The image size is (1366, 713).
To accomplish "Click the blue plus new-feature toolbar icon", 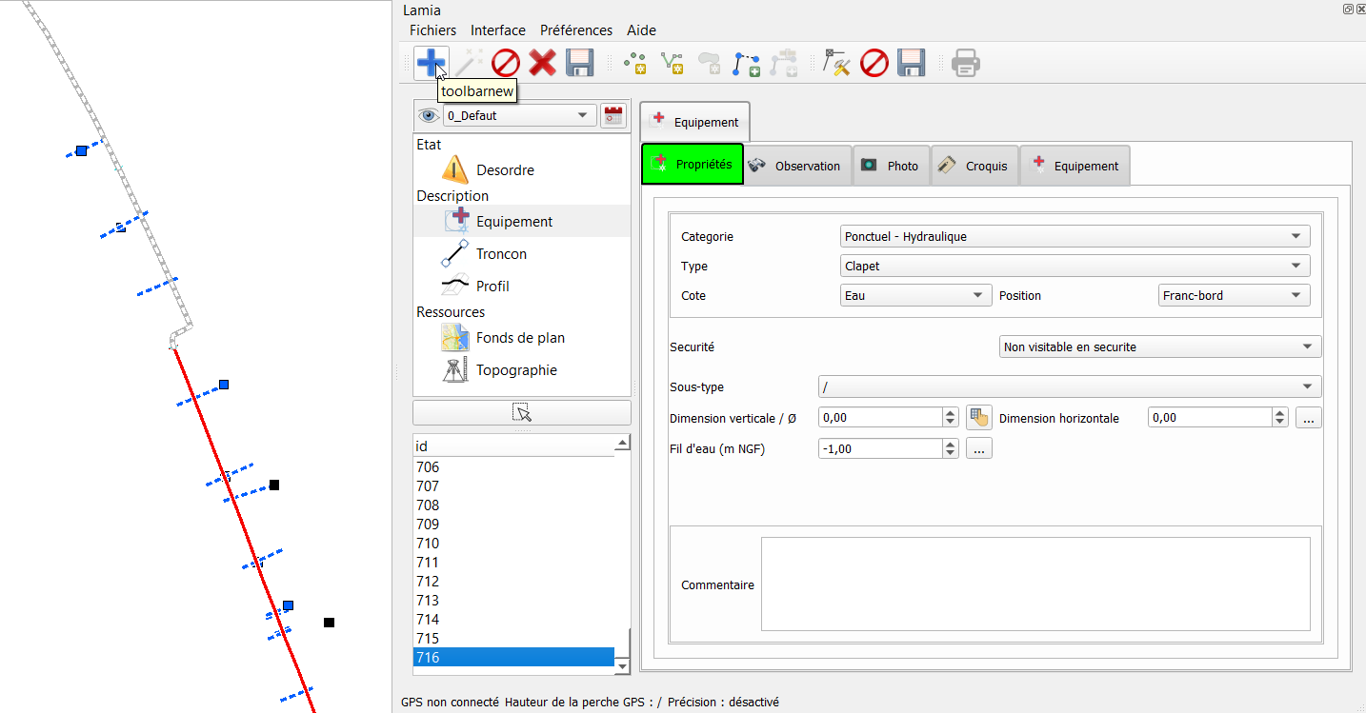I will (x=431, y=63).
